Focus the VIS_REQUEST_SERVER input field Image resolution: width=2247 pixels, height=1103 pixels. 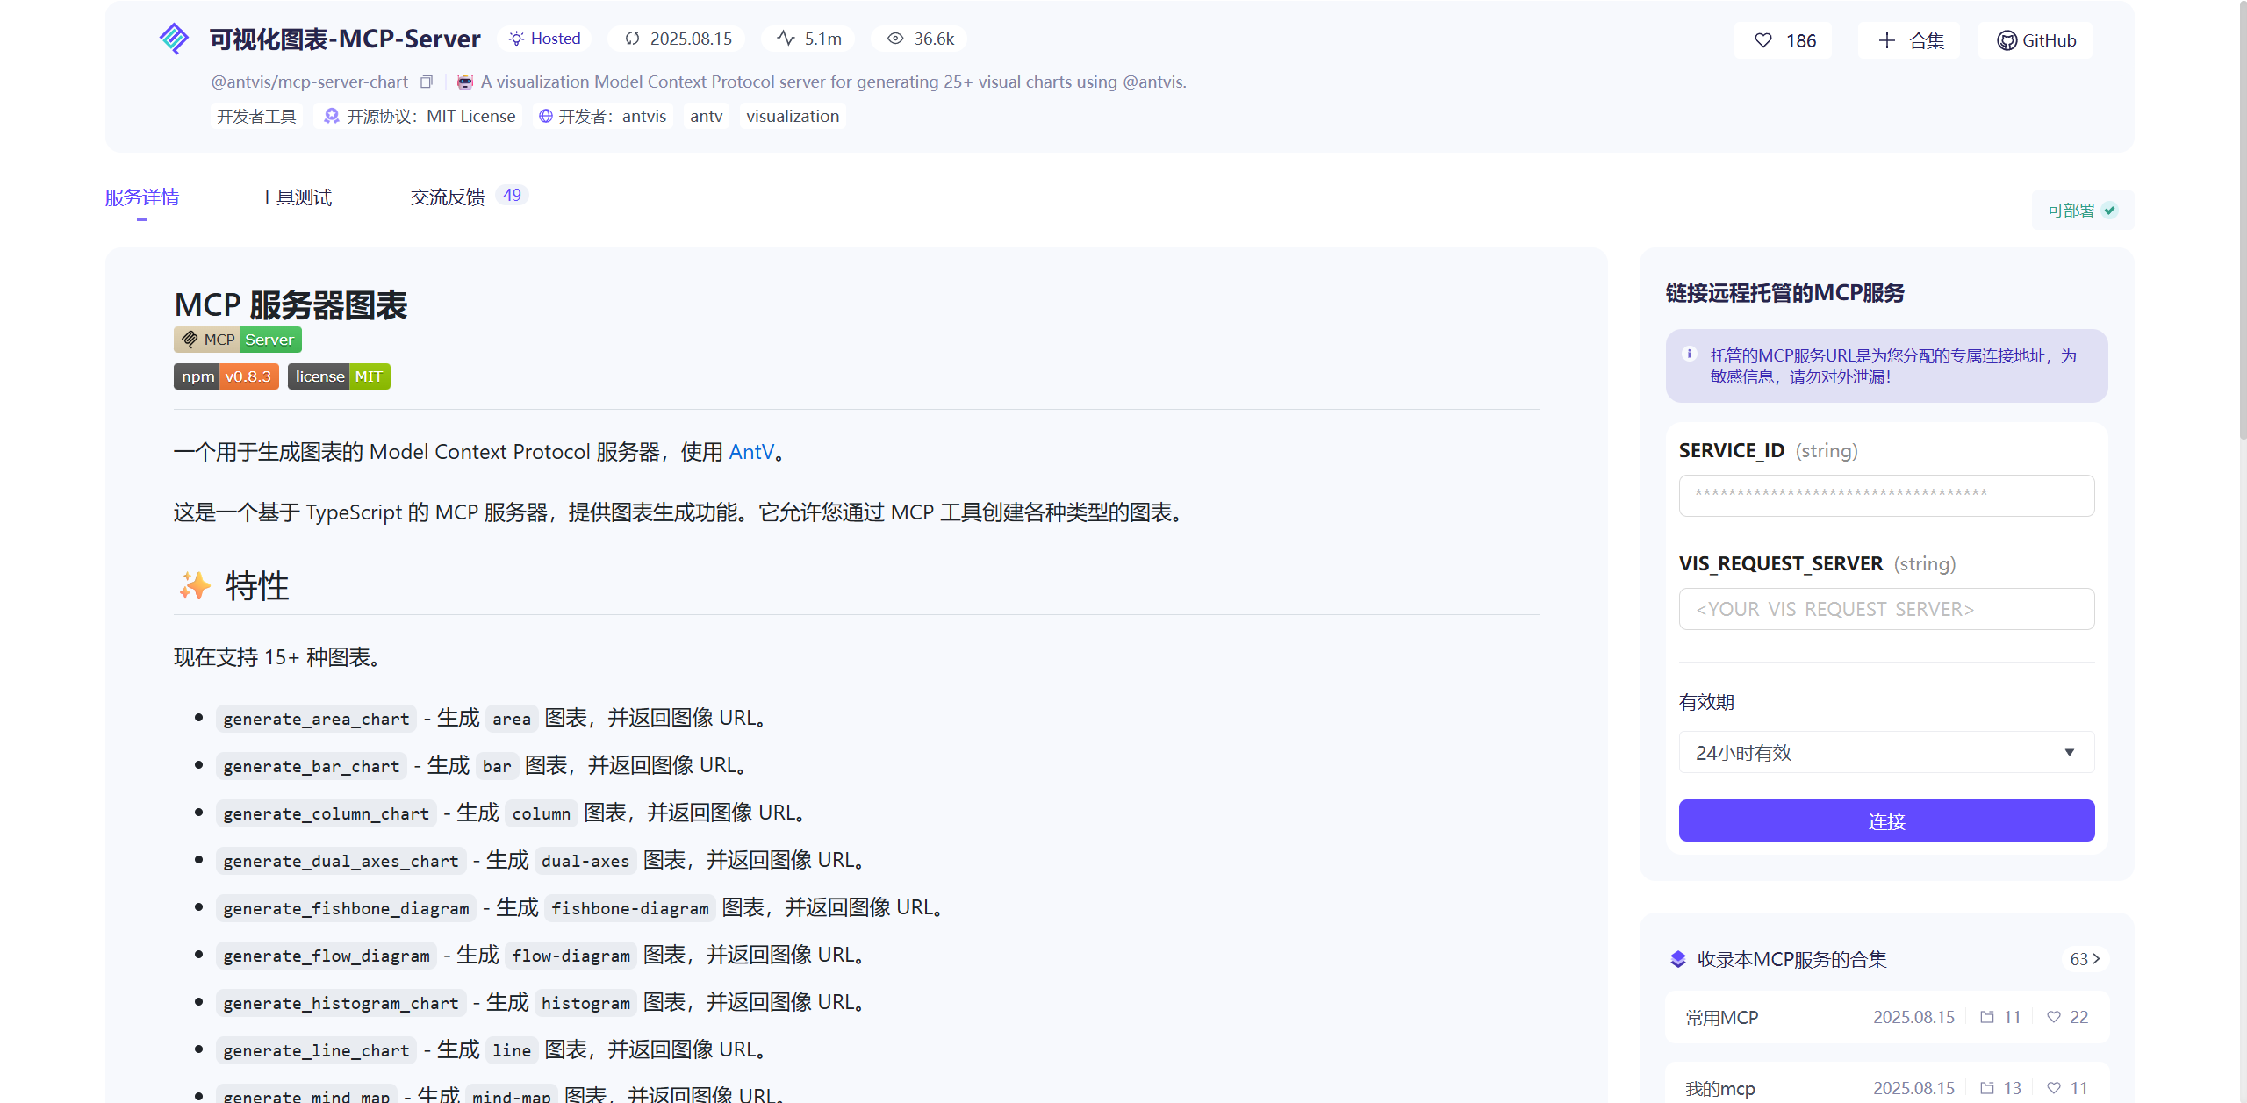click(x=1886, y=609)
